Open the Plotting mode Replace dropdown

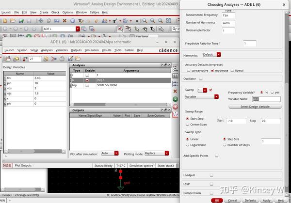click(x=167, y=153)
